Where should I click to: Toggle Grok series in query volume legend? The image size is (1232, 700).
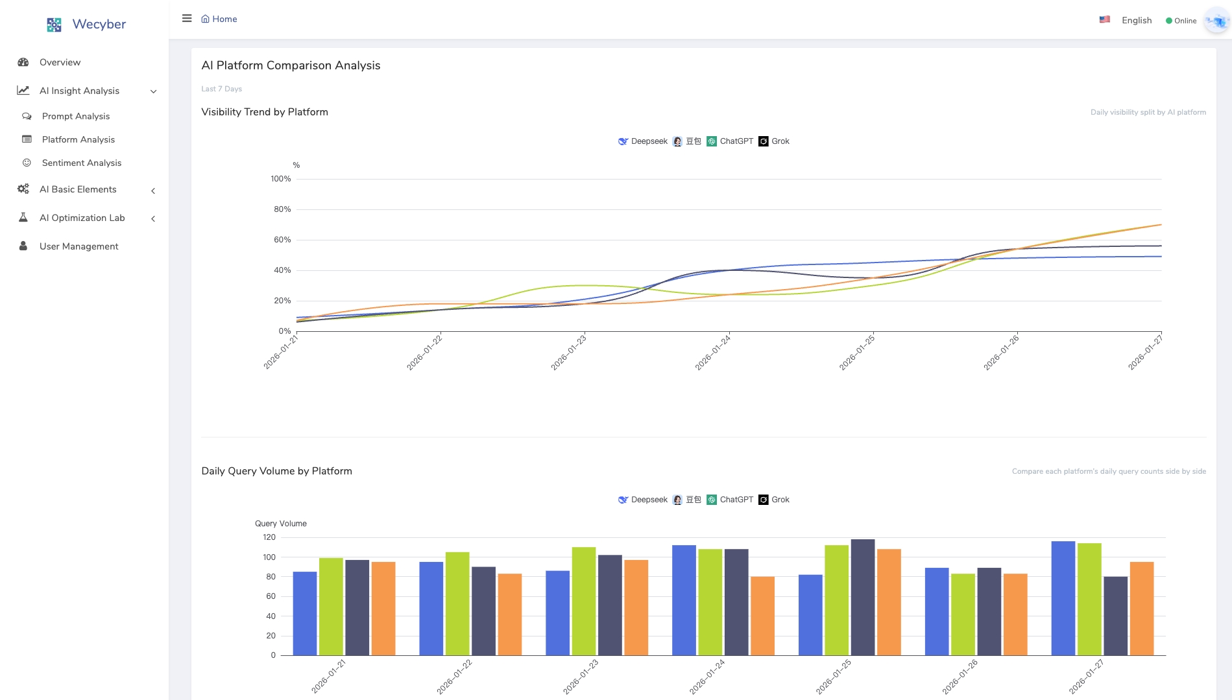(774, 500)
